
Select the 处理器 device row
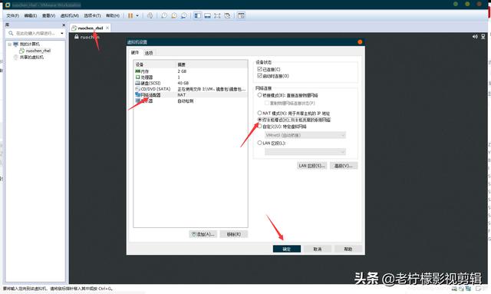(190, 77)
